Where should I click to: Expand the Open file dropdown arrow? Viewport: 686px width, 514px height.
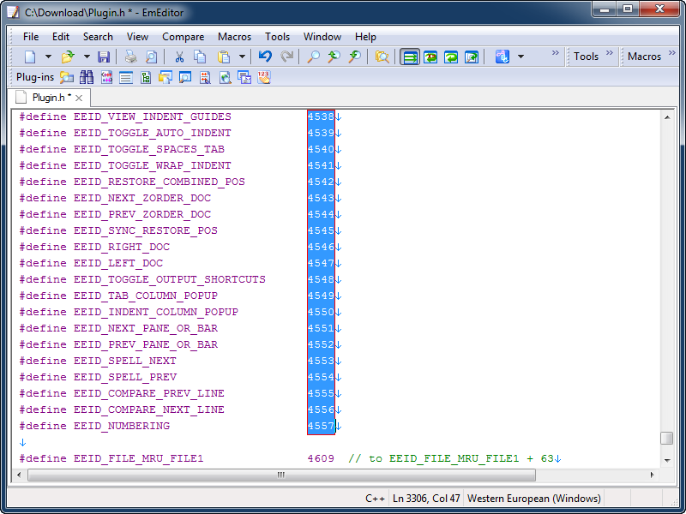coord(87,57)
